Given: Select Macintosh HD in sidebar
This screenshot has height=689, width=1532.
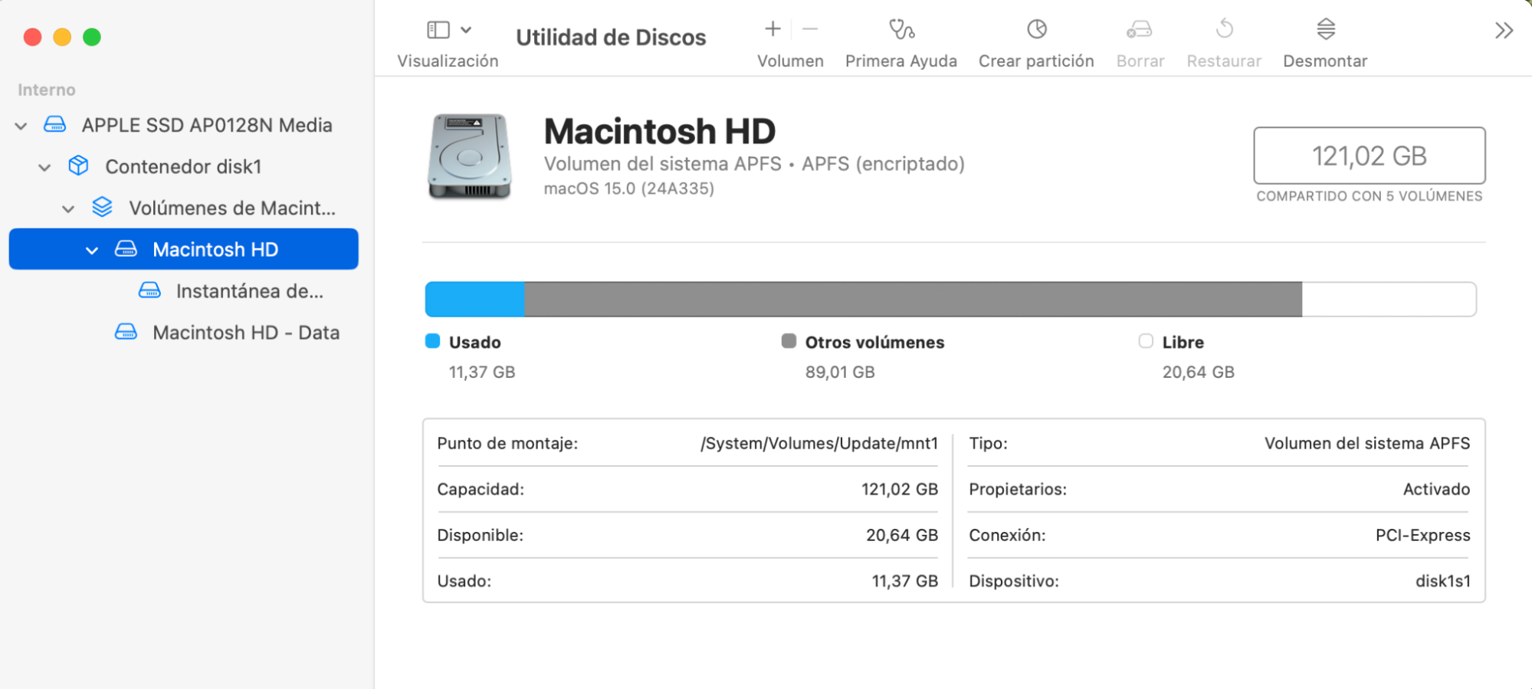Looking at the screenshot, I should [184, 249].
